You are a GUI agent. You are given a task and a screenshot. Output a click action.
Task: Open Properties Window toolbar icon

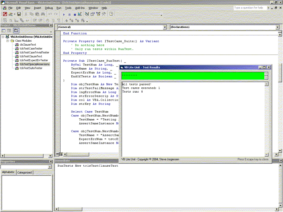pyautogui.click(x=92, y=14)
